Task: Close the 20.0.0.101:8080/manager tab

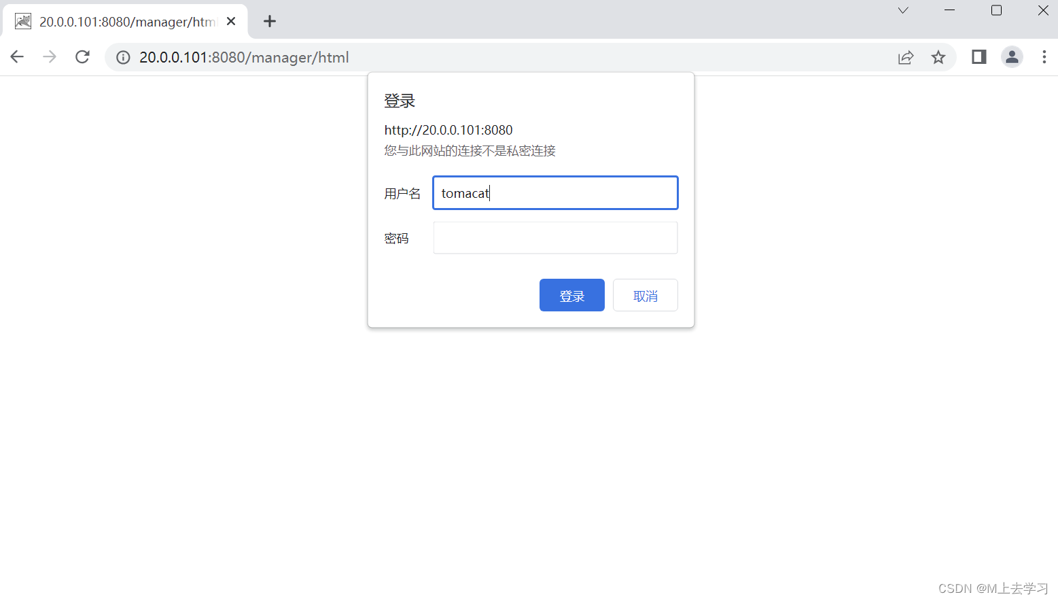Action: pyautogui.click(x=231, y=22)
